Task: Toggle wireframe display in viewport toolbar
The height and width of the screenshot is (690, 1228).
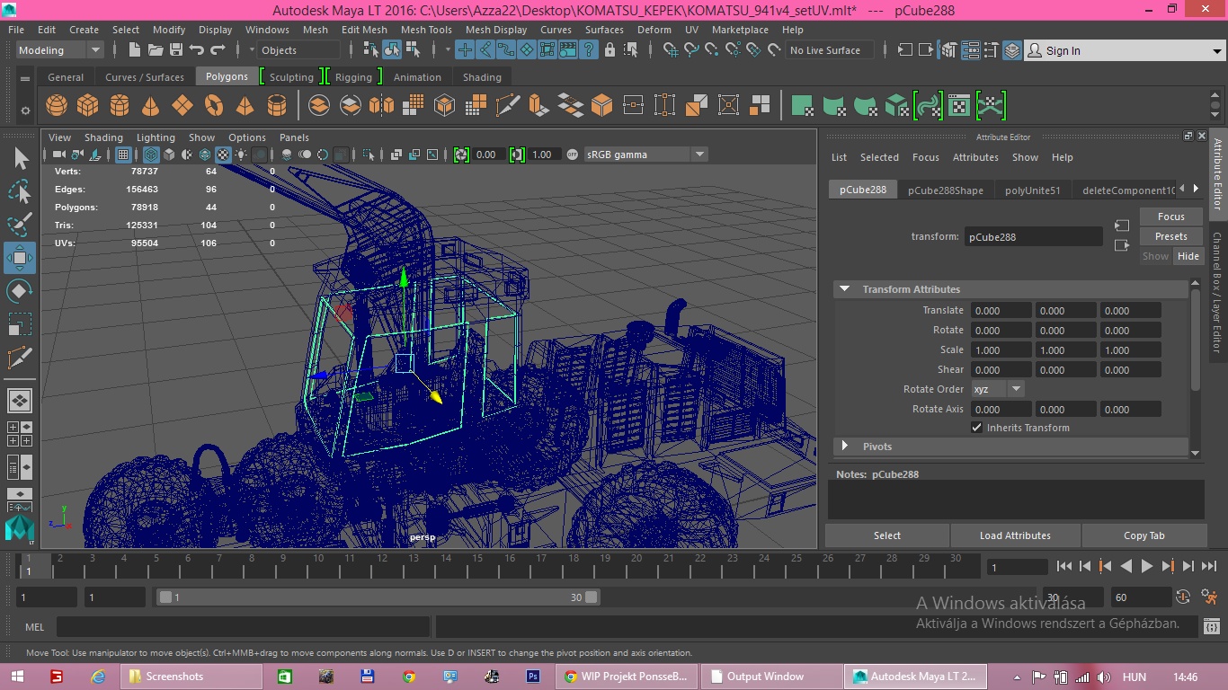Action: 152,155
